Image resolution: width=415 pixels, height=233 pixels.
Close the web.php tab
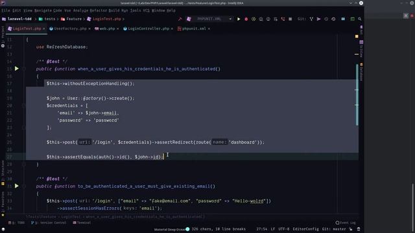pos(117,28)
